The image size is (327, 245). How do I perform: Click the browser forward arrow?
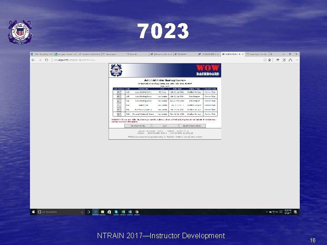point(40,60)
